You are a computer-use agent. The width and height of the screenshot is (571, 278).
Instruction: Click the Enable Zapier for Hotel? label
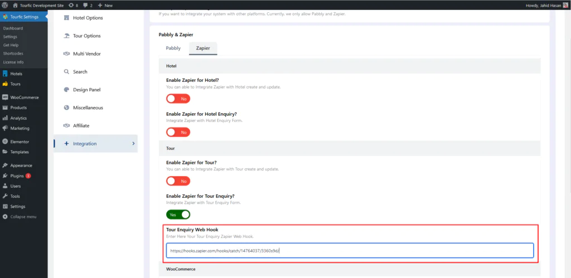pos(192,80)
